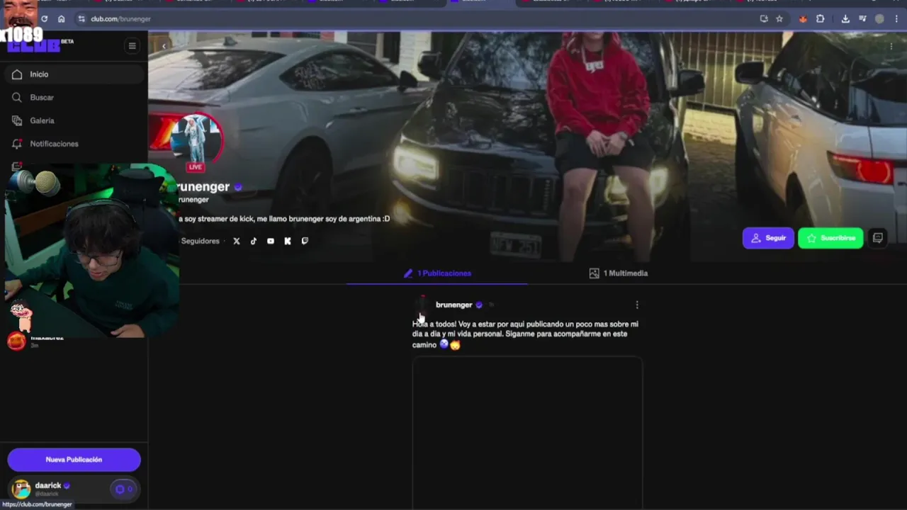
Task: Click the verified badge next to daarick
Action: pos(67,486)
